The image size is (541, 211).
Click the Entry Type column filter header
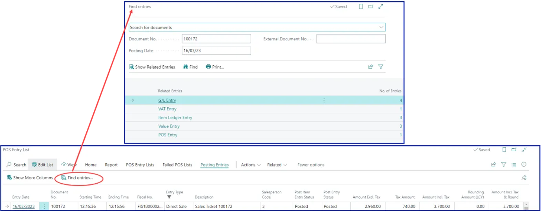pyautogui.click(x=175, y=195)
